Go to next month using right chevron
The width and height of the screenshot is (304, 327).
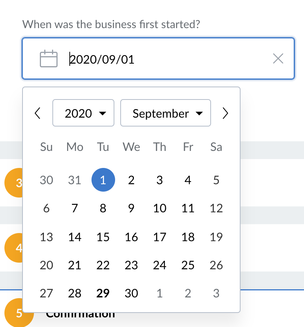(225, 113)
